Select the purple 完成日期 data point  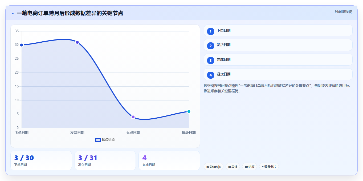click(x=133, y=117)
